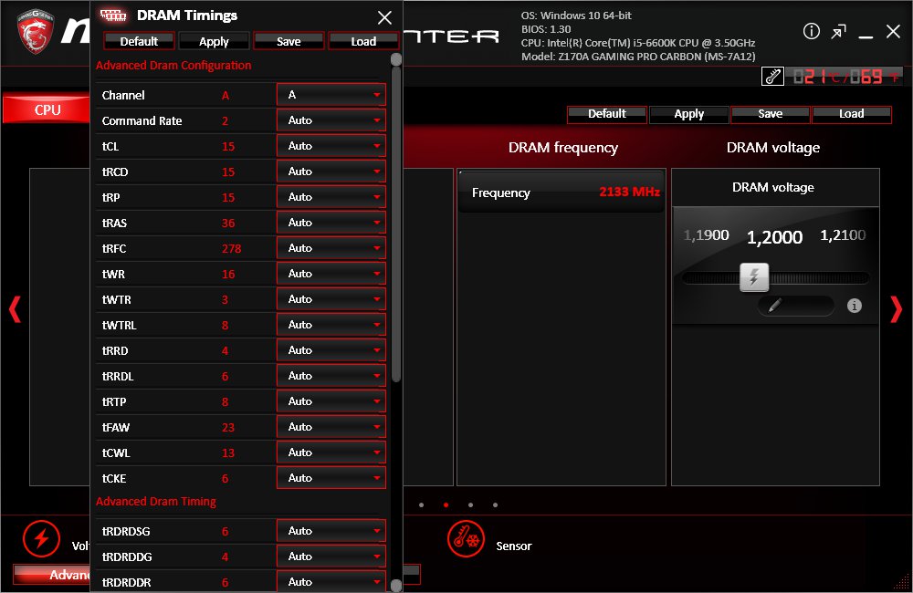Open the Channel dropdown
The height and width of the screenshot is (593, 913).
point(331,94)
